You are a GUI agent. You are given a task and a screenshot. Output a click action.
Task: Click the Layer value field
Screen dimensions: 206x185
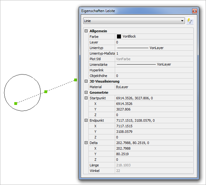pyautogui.click(x=154, y=42)
